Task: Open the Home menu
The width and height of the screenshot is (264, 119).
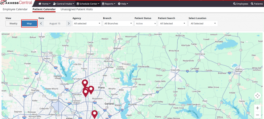Action: 44,4
